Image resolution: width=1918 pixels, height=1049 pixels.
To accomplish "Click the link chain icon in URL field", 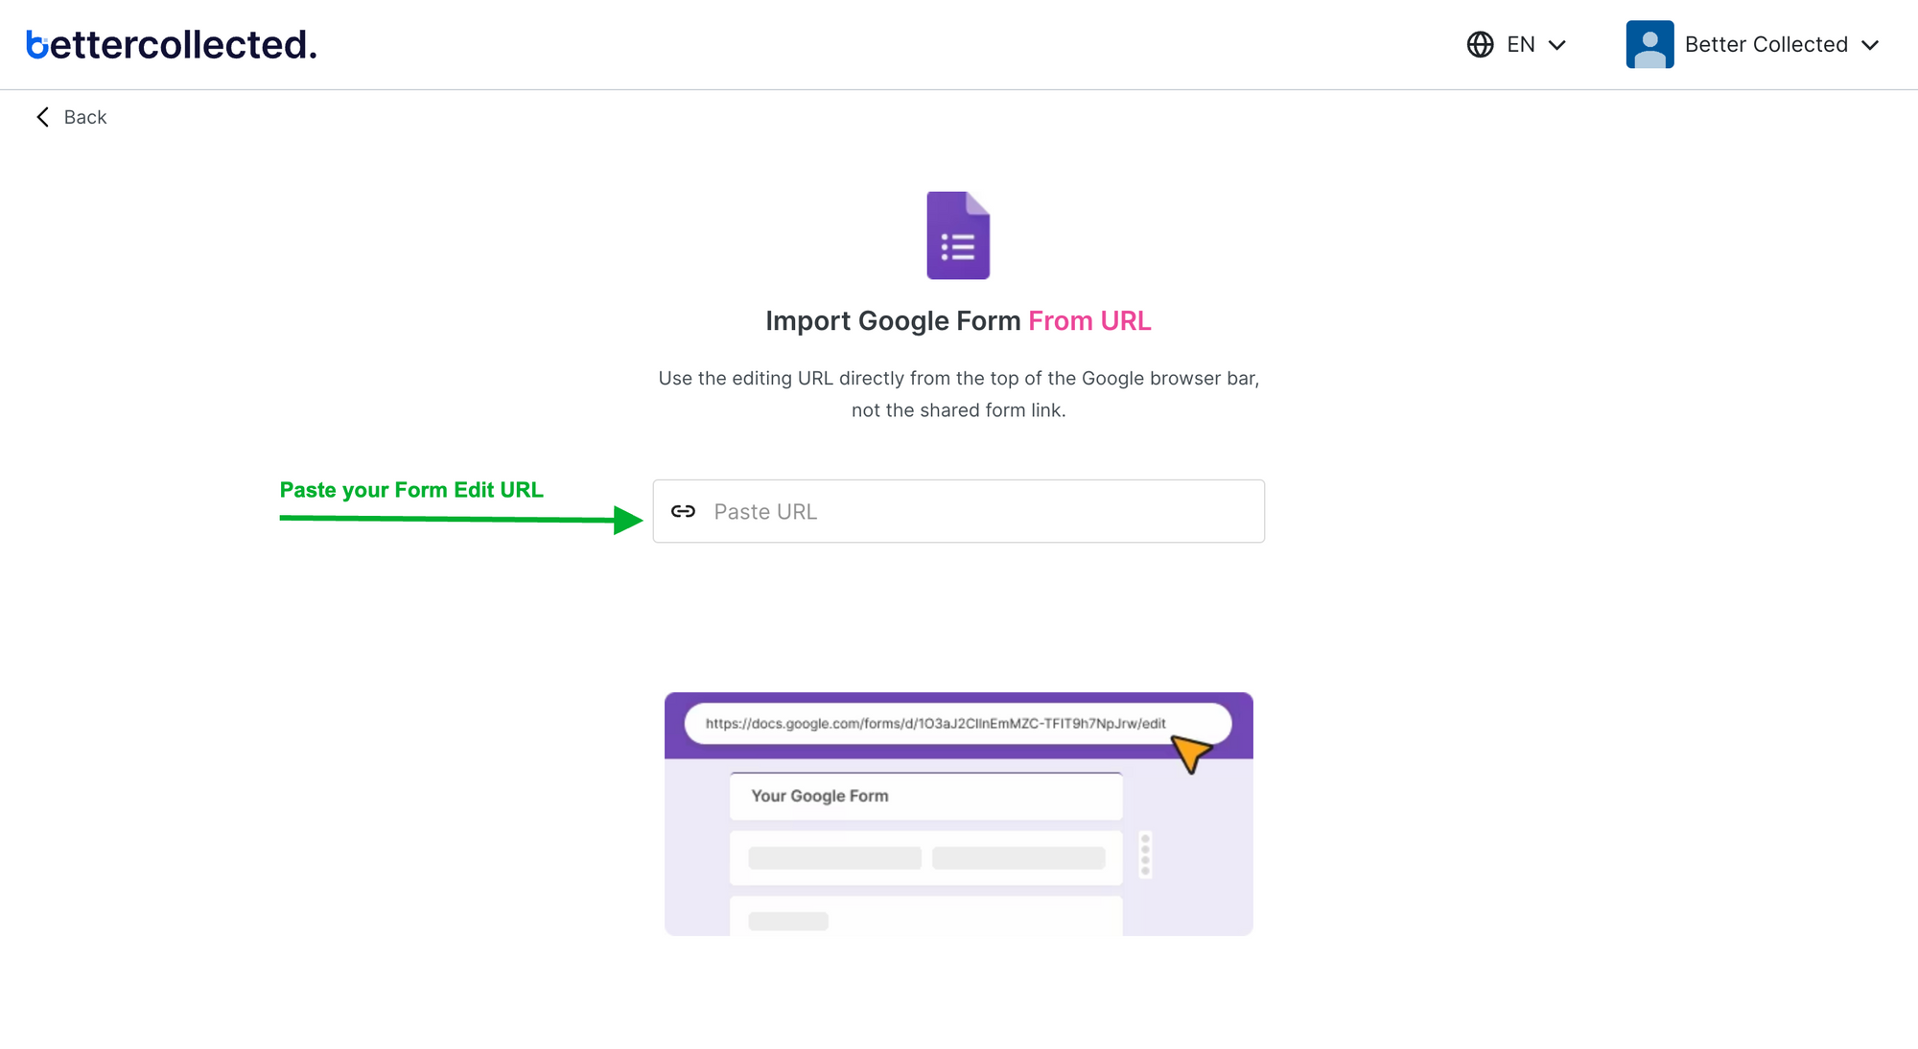I will tap(683, 511).
